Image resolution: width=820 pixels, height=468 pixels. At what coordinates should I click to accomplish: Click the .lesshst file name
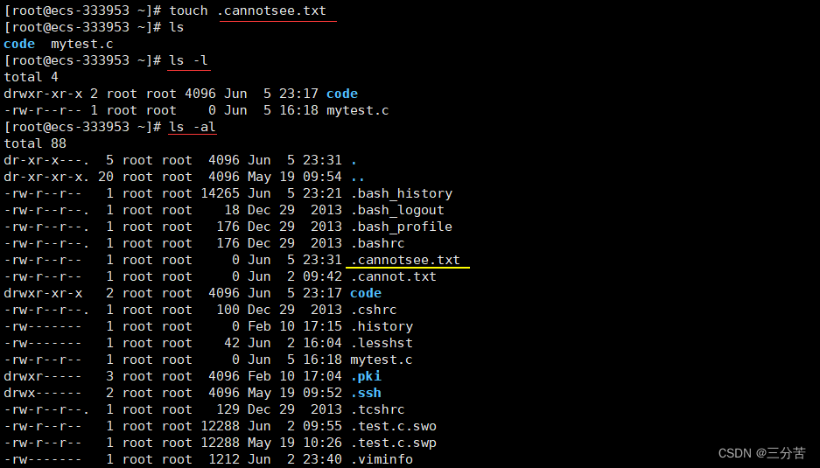[x=382, y=343]
